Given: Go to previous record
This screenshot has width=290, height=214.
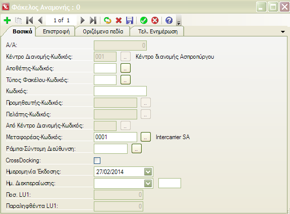Looking at the screenshot, I should [40, 20].
